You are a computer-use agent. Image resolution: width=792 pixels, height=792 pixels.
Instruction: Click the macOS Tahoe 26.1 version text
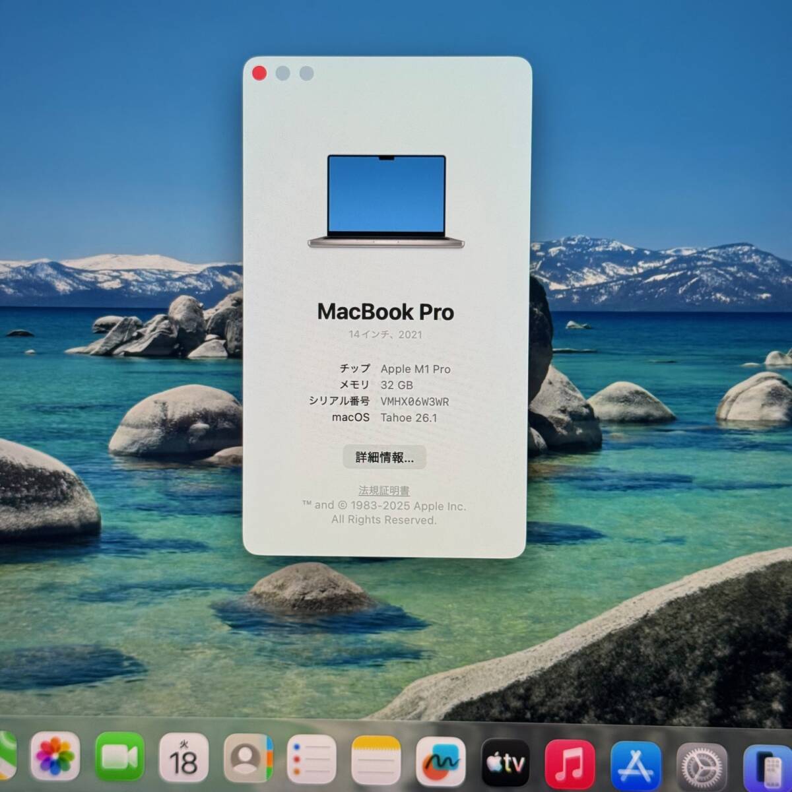(409, 418)
